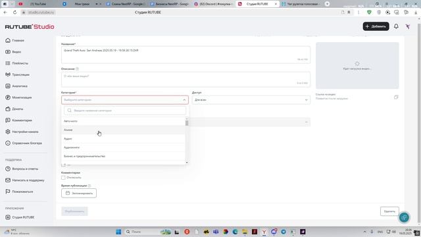Click the category search field

[125, 111]
